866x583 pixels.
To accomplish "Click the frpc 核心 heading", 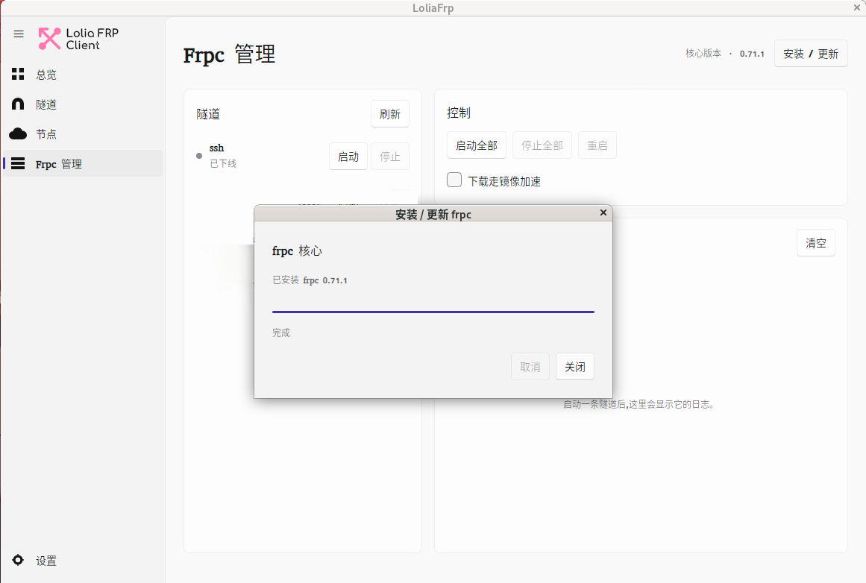I will [x=297, y=251].
